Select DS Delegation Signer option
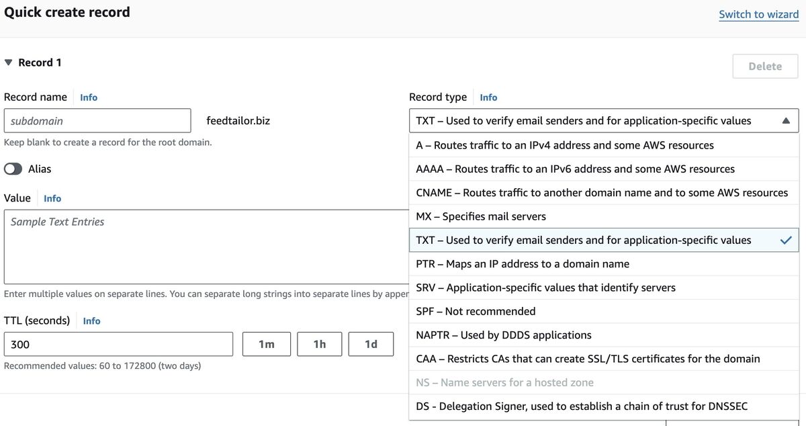The image size is (806, 426). click(604, 407)
